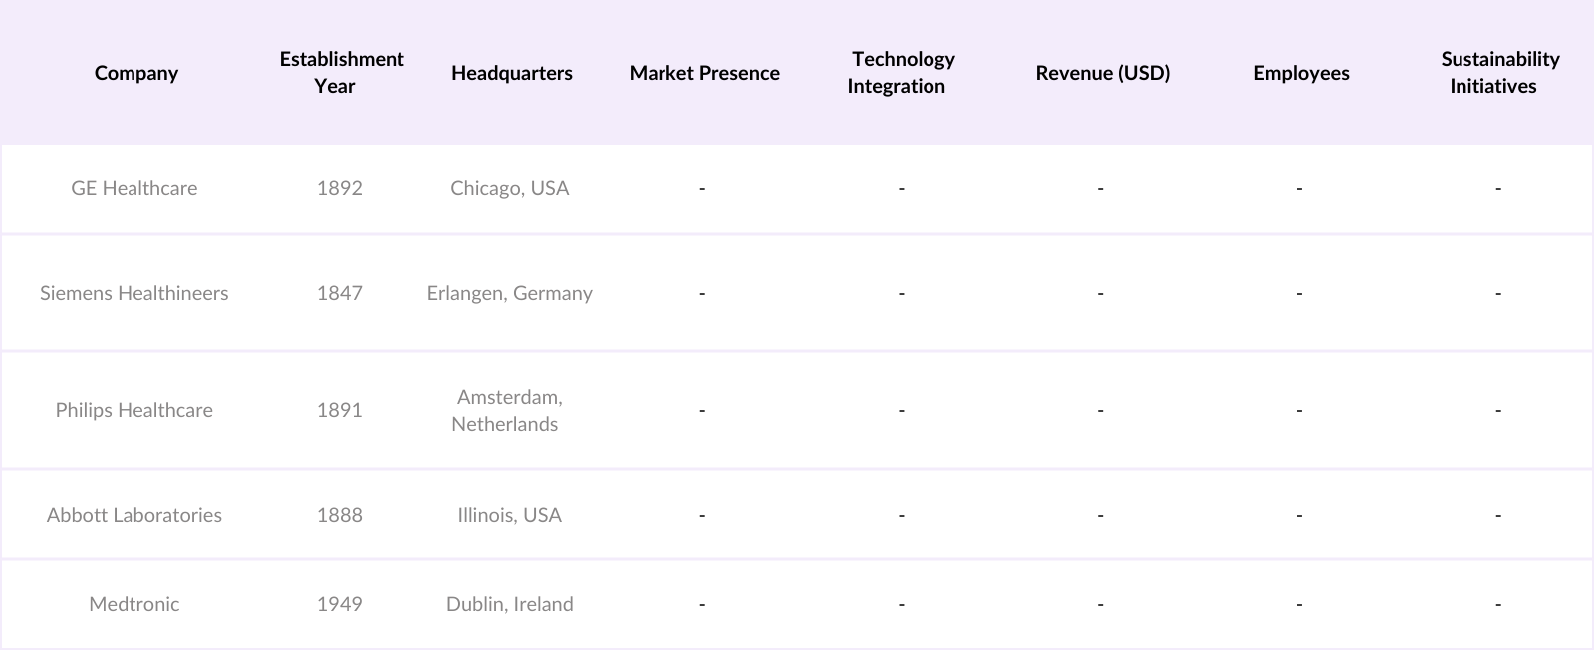Click the Market Presence header
The image size is (1594, 650).
703,73
